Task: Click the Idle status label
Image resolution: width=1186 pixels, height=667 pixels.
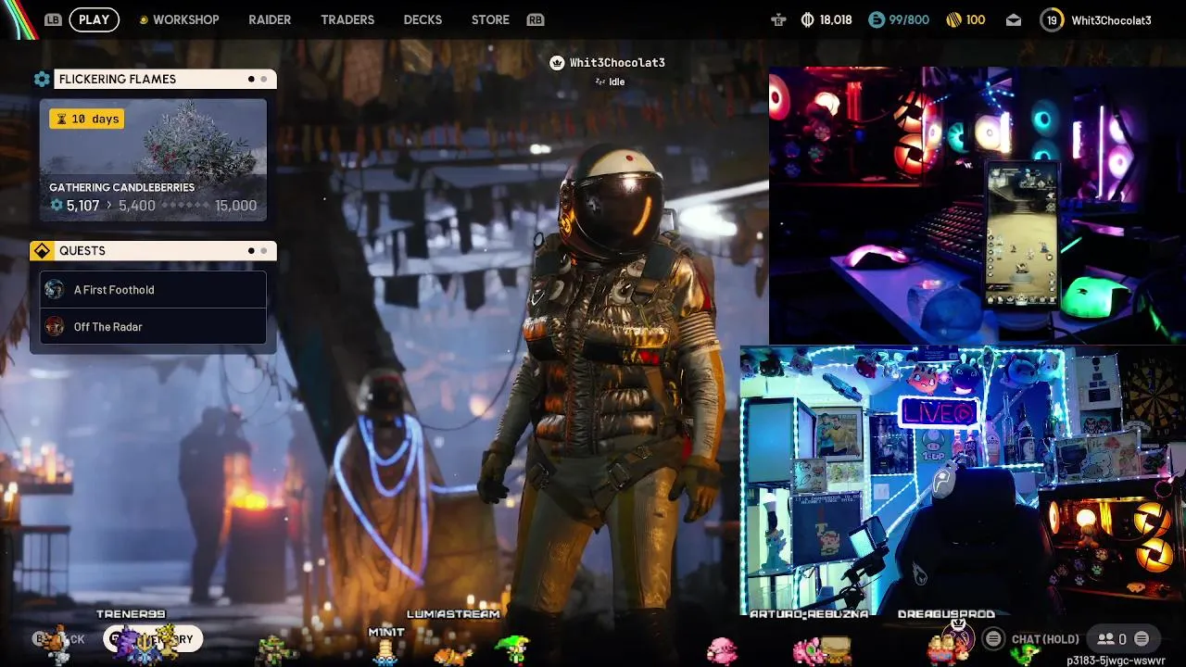Action: [x=616, y=82]
